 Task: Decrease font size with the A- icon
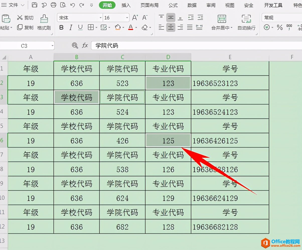coord(145,18)
